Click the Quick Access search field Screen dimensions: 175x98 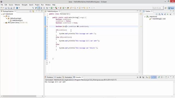coord(157,8)
